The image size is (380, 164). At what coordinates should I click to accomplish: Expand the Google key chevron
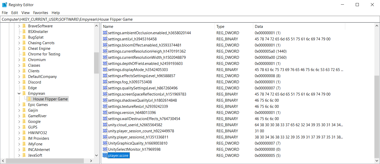click(19, 122)
